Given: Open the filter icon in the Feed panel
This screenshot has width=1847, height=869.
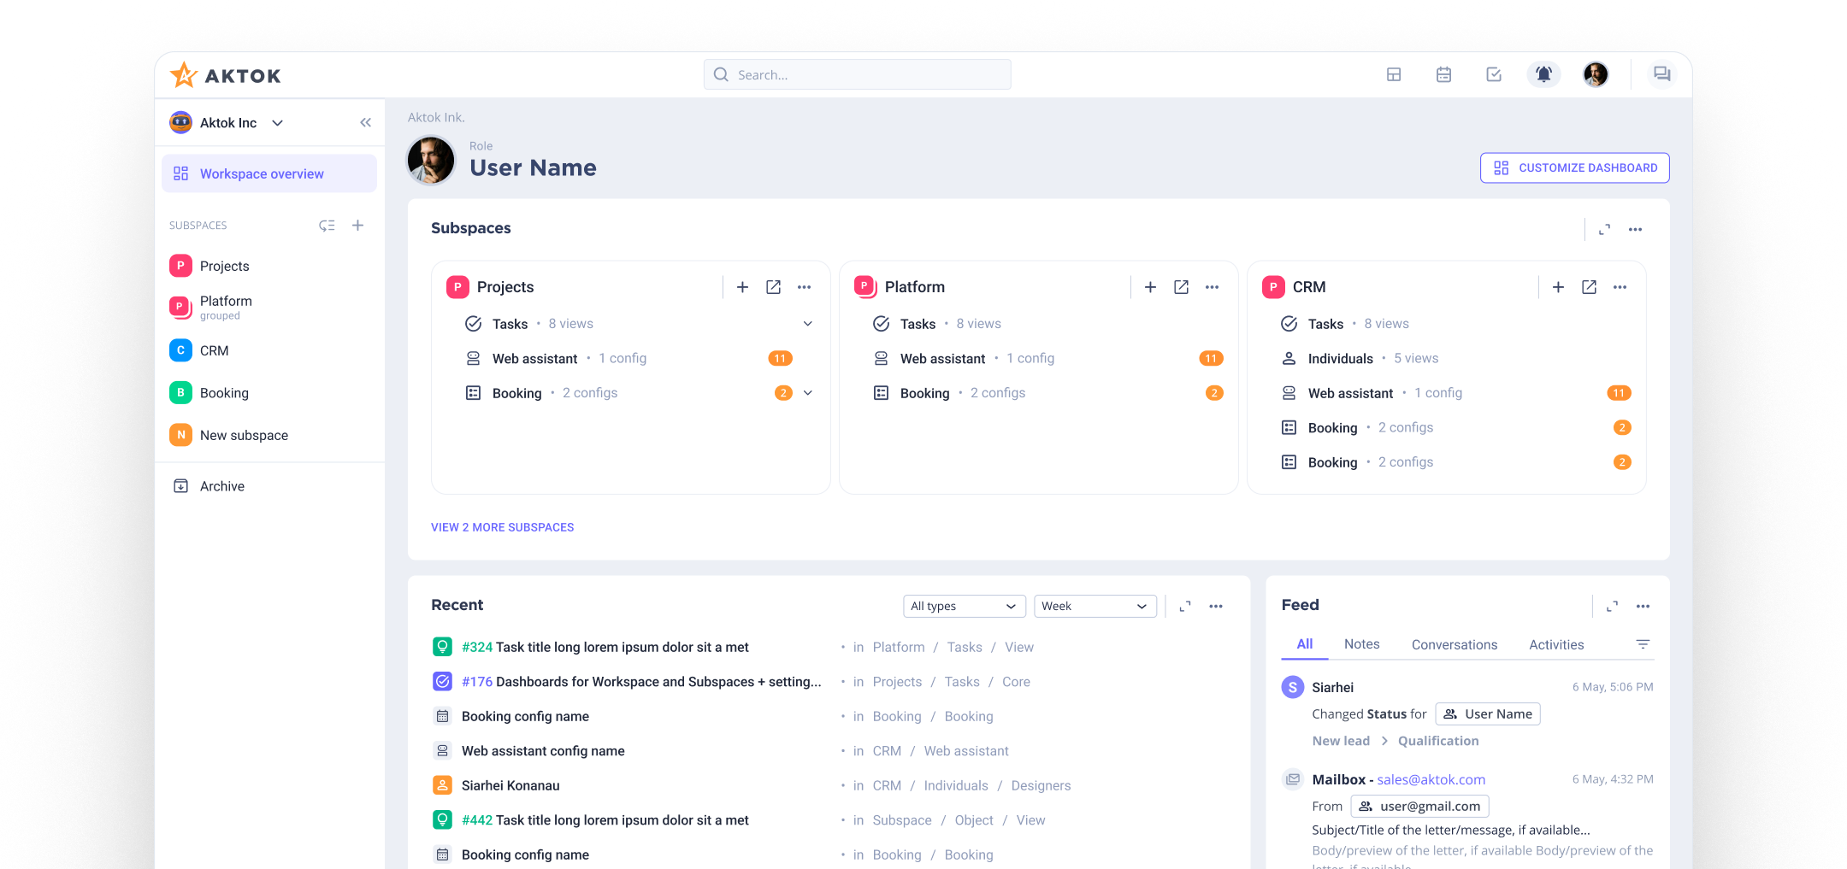Looking at the screenshot, I should [1643, 643].
